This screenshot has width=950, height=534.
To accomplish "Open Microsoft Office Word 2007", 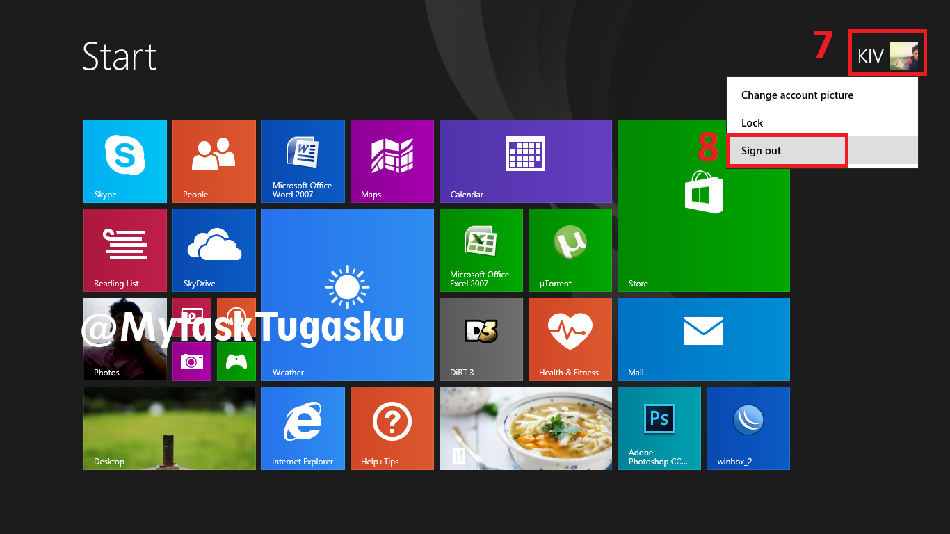I will tap(303, 161).
